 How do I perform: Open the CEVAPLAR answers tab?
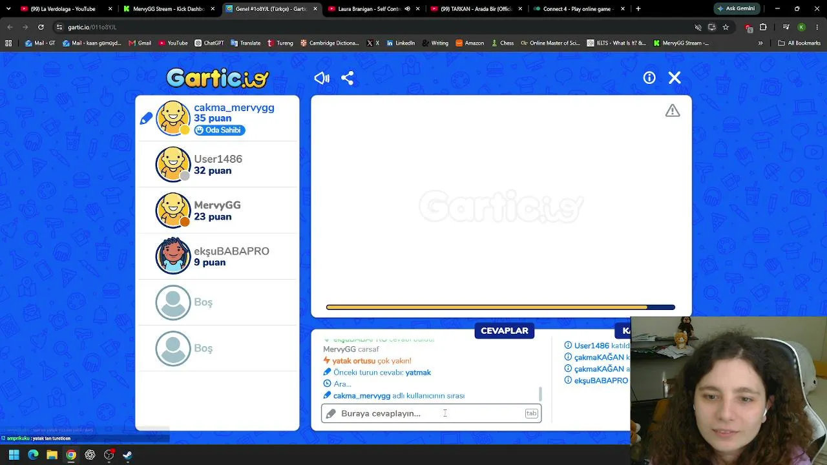point(504,331)
